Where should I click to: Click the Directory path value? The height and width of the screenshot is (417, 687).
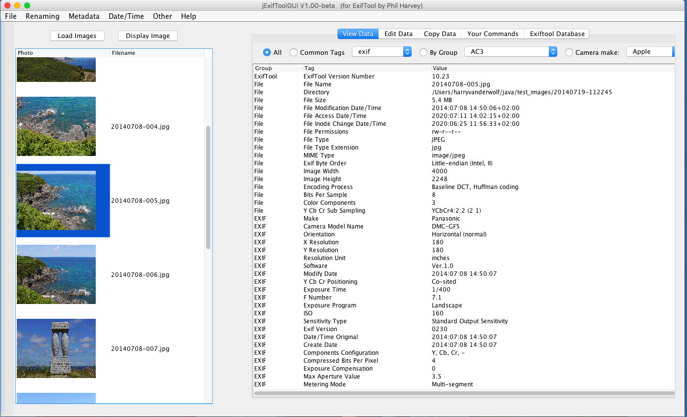(522, 92)
